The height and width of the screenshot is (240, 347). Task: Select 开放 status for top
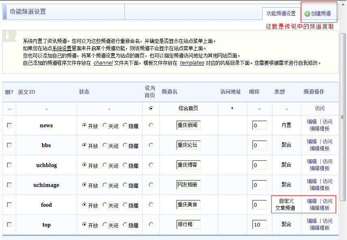point(84,225)
